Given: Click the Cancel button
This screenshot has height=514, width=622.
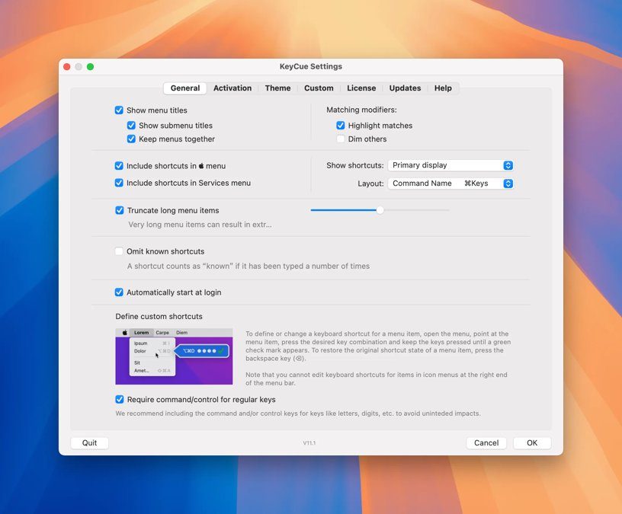Looking at the screenshot, I should coord(486,442).
